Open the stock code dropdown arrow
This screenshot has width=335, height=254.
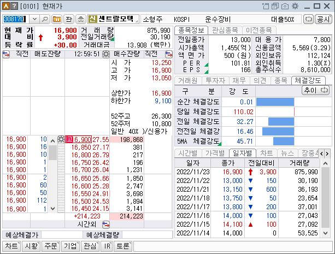34,19
